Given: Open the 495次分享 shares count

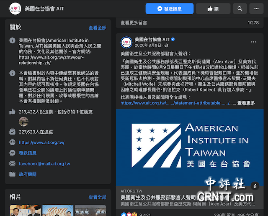Looking at the screenshot, I should point(248,215).
